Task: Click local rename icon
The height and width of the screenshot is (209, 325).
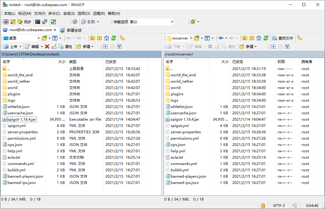Action: pos(54,46)
